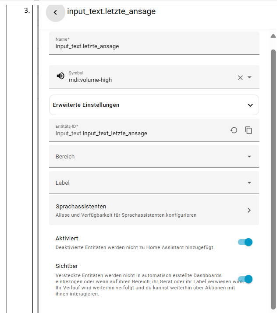Reset the entity ID with restore icon
Screen dimensions: 277x313
[234, 130]
